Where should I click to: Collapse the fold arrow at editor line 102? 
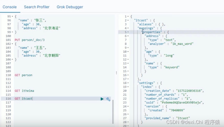(x=12, y=44)
